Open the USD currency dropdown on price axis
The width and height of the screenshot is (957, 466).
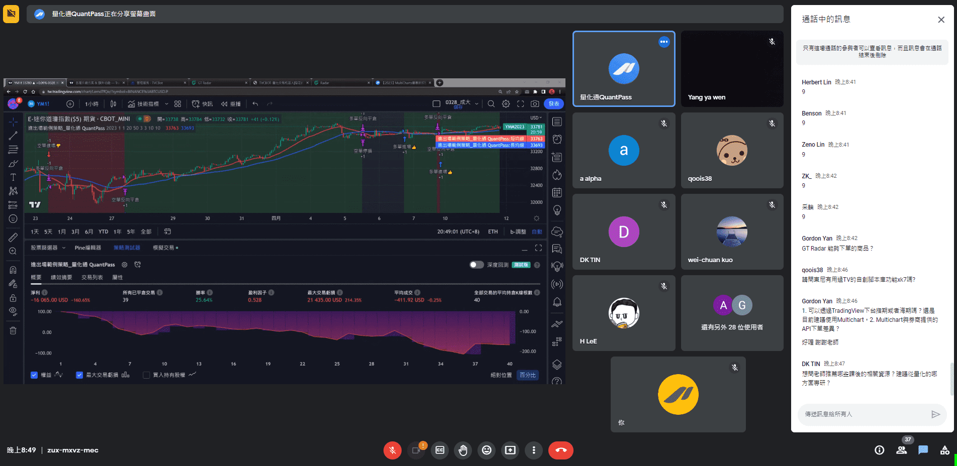[x=536, y=118]
